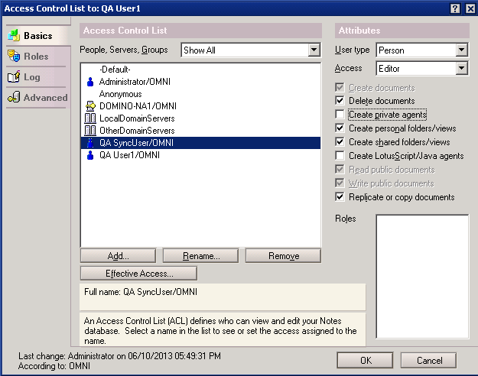Click the DOMINO-NA1/OMNI server icon

coord(90,106)
